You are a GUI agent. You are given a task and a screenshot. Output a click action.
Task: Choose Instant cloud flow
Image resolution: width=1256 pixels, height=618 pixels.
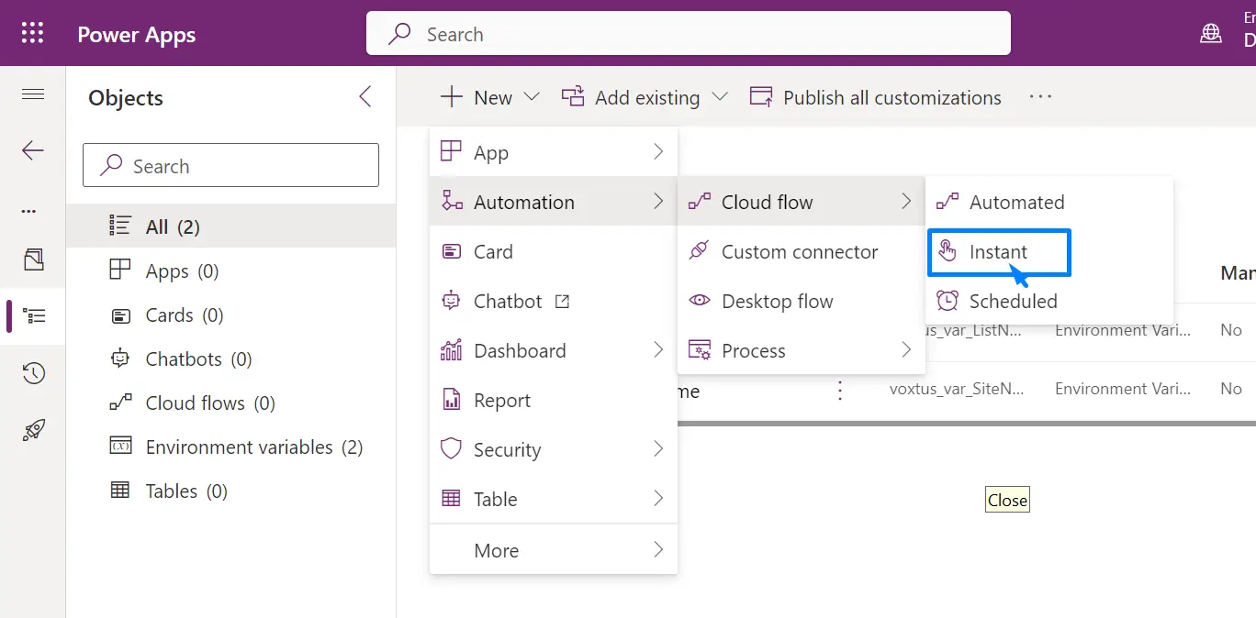[1049, 251]
